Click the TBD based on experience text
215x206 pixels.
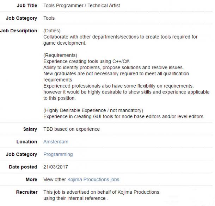[72, 129]
